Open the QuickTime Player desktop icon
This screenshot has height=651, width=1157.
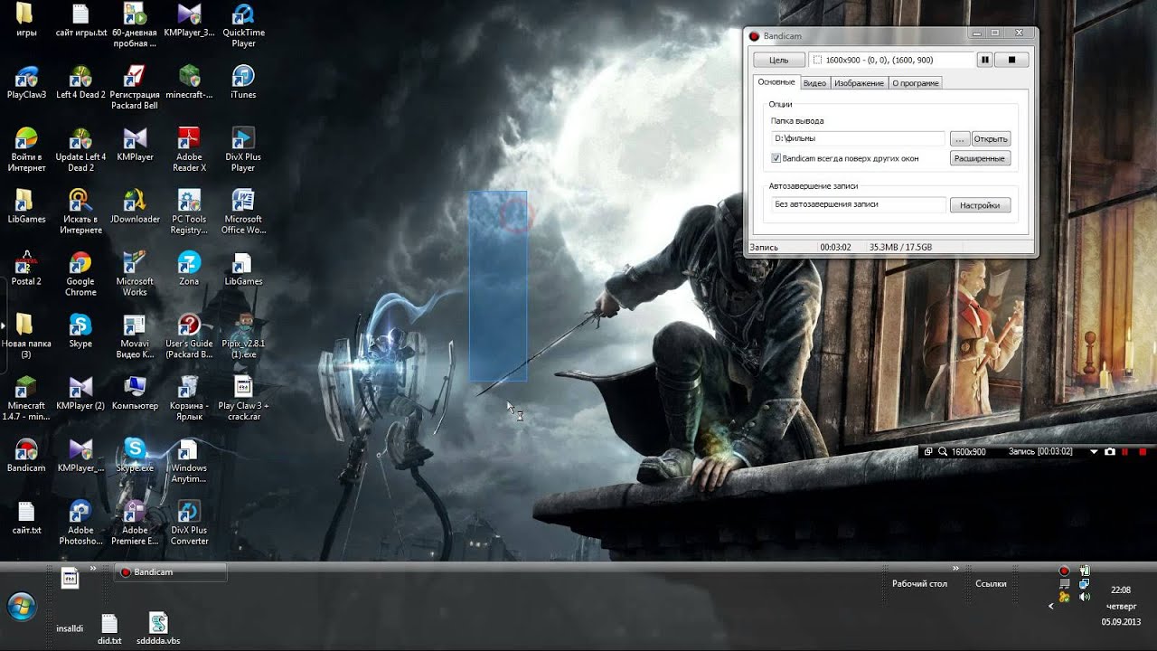coord(243,24)
